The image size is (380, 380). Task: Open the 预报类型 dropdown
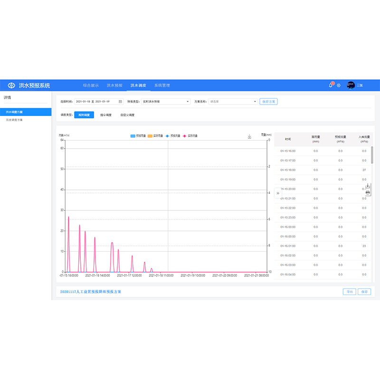(165, 101)
